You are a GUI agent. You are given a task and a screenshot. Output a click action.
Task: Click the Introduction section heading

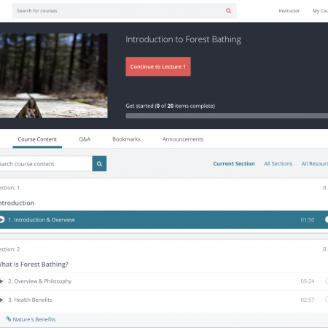[x=17, y=203]
